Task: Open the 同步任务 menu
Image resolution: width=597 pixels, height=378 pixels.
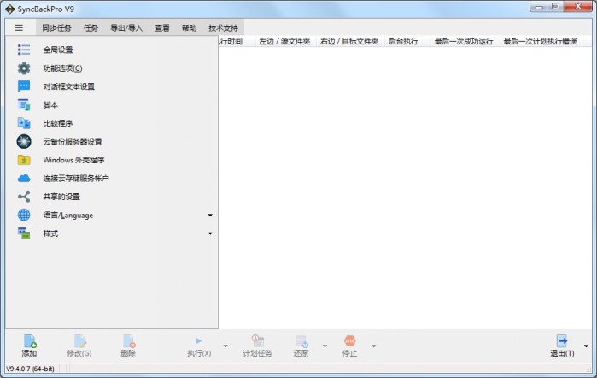Action: point(56,28)
